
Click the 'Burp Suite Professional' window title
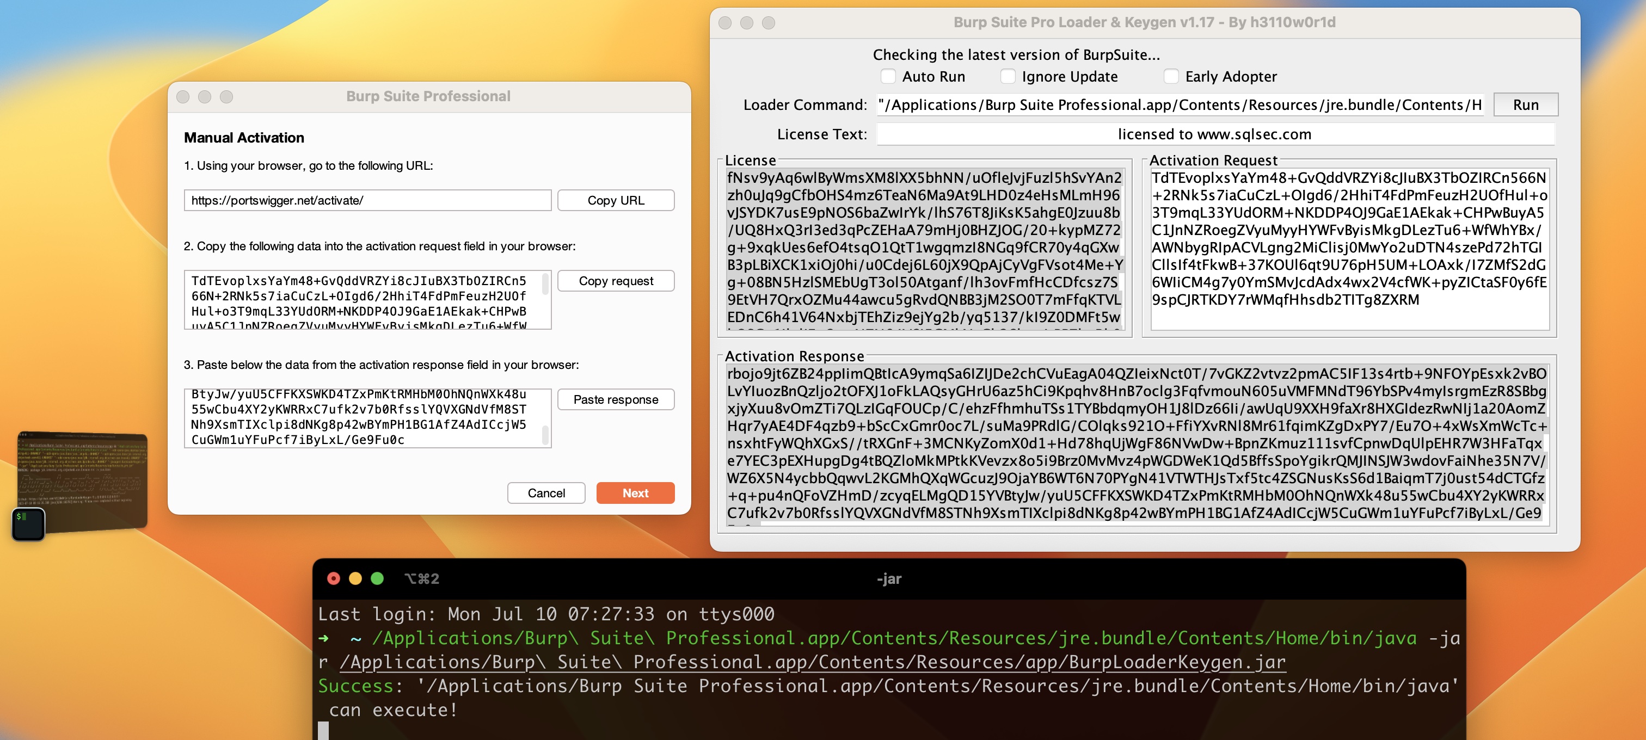coord(428,96)
